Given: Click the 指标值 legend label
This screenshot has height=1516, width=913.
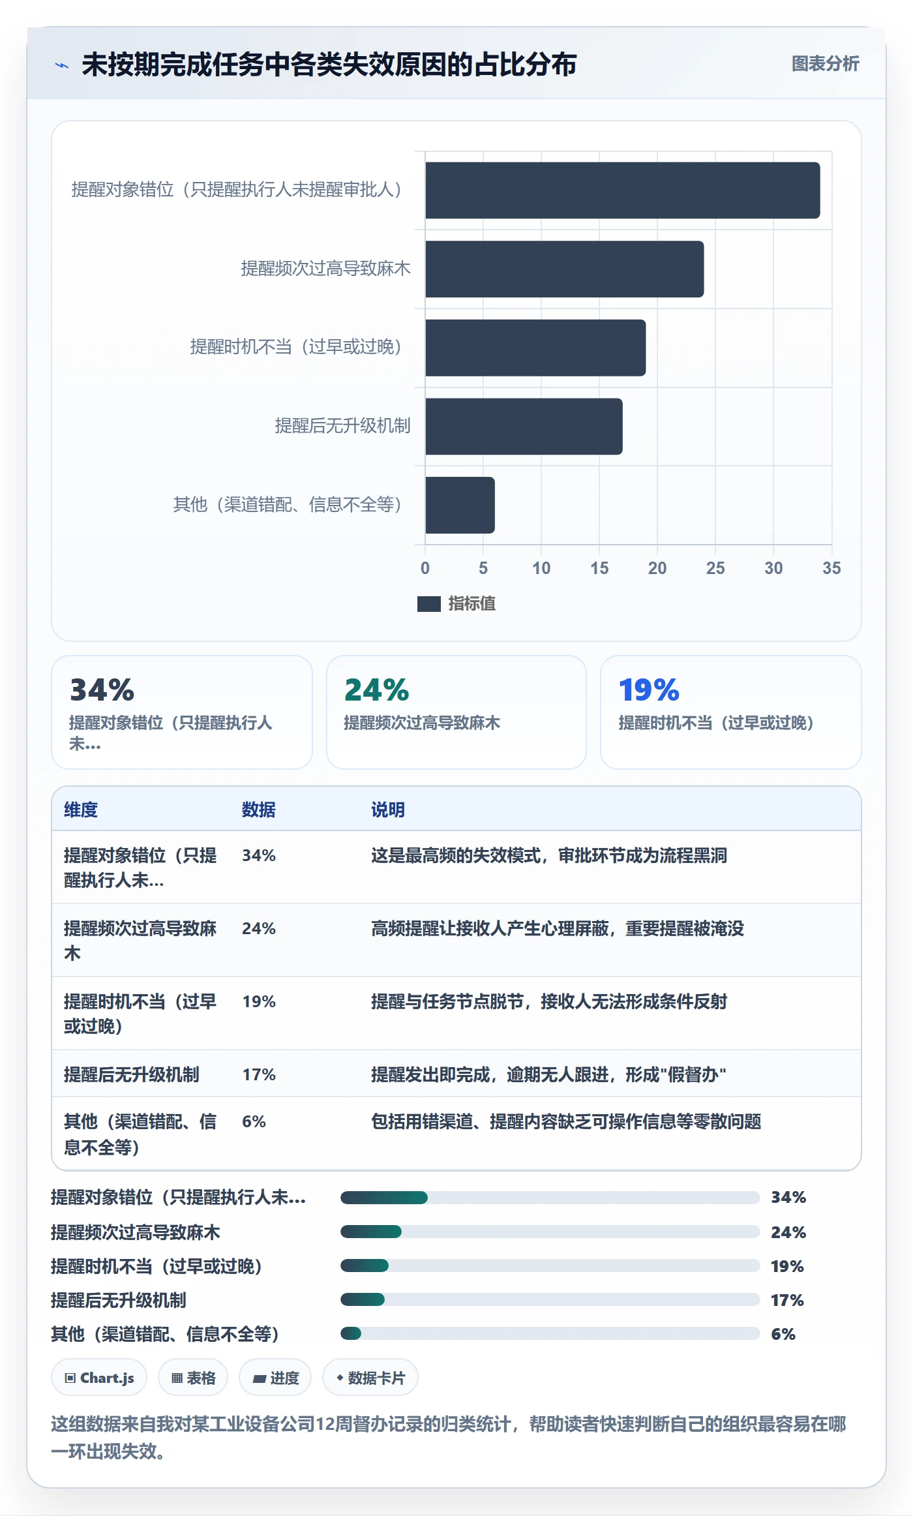Looking at the screenshot, I should (x=471, y=604).
